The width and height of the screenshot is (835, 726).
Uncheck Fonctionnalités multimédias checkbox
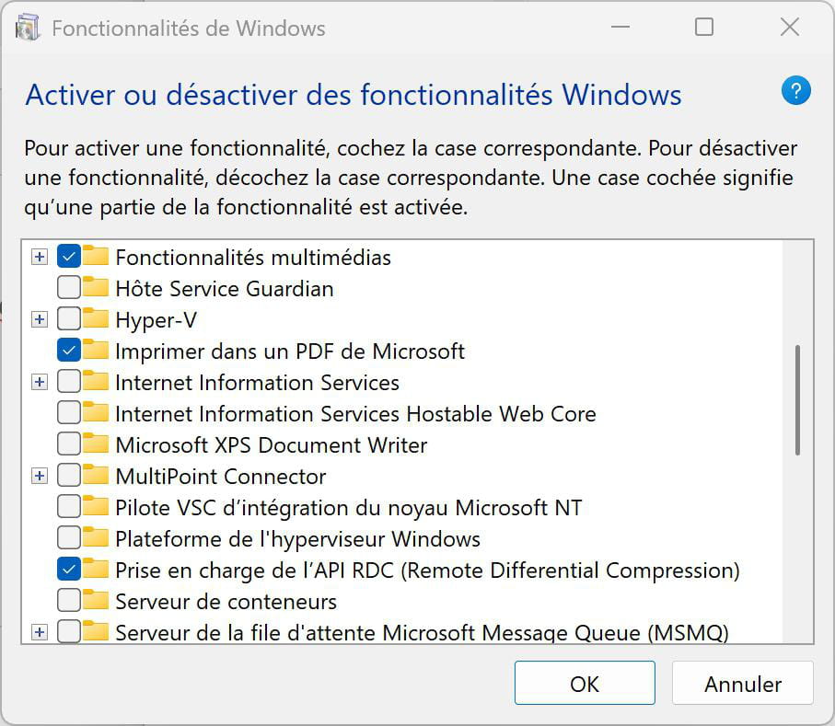[x=69, y=257]
